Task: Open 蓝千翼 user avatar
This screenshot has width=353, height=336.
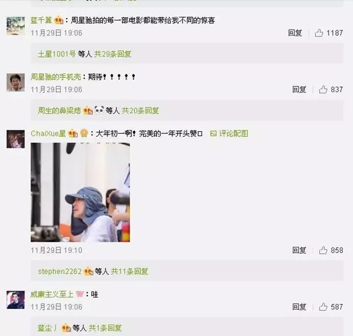Action: click(15, 26)
